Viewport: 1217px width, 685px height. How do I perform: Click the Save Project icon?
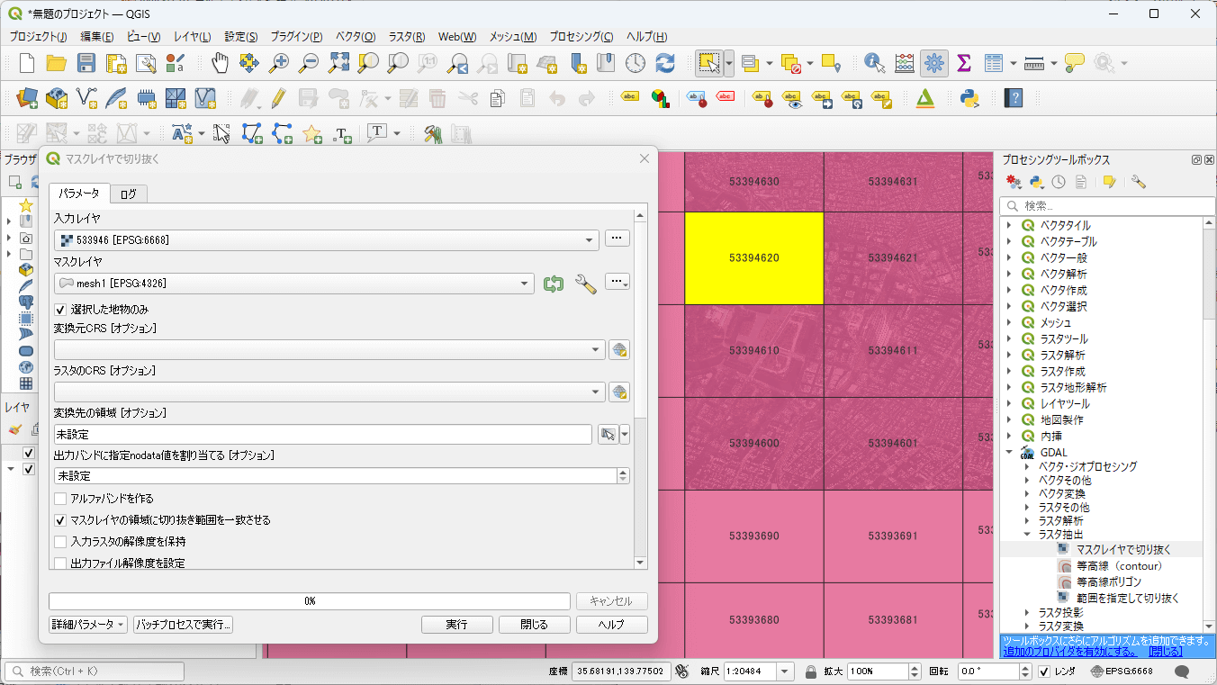pyautogui.click(x=86, y=63)
